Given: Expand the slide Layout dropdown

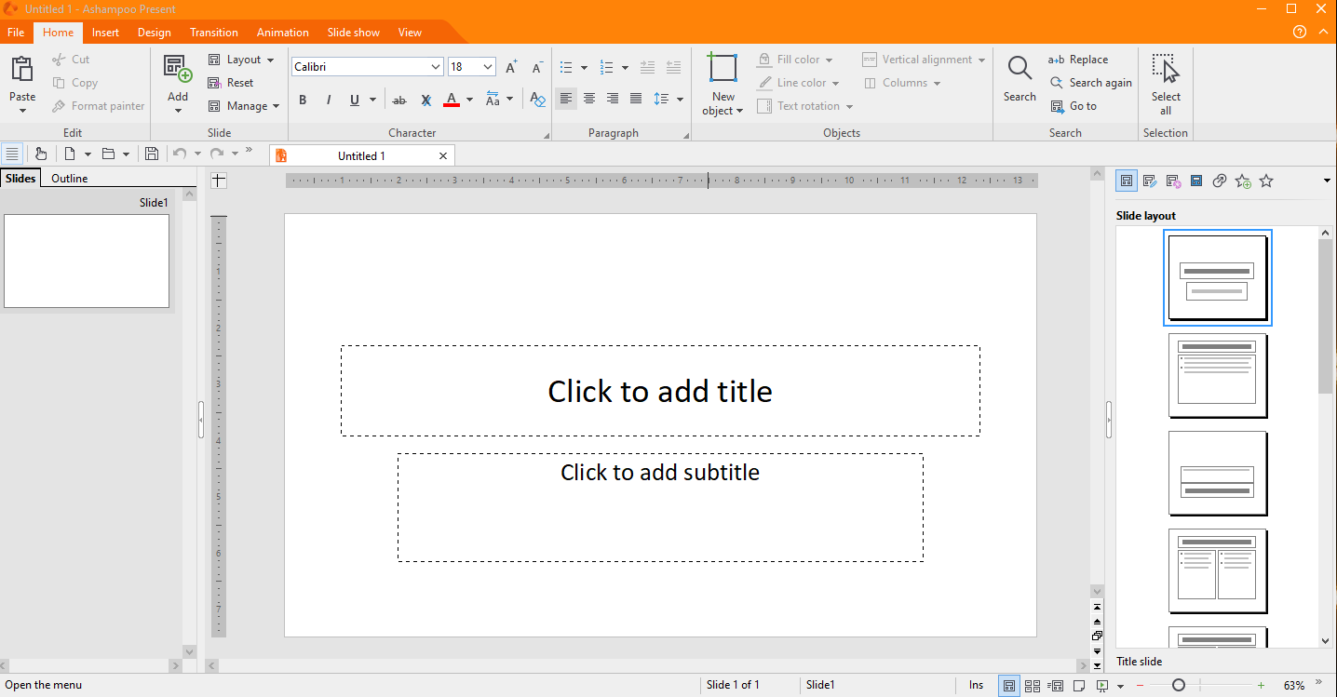Looking at the screenshot, I should (x=271, y=60).
